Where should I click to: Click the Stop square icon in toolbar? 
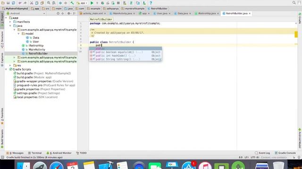click(x=118, y=3)
